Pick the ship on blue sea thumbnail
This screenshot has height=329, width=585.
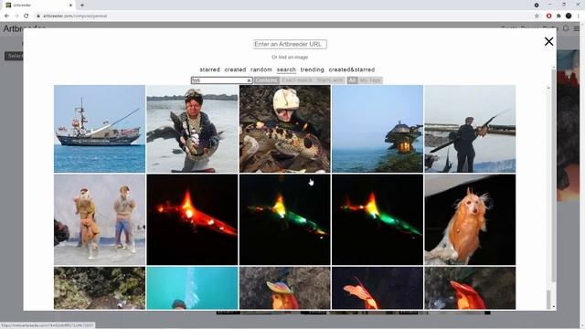click(100, 129)
